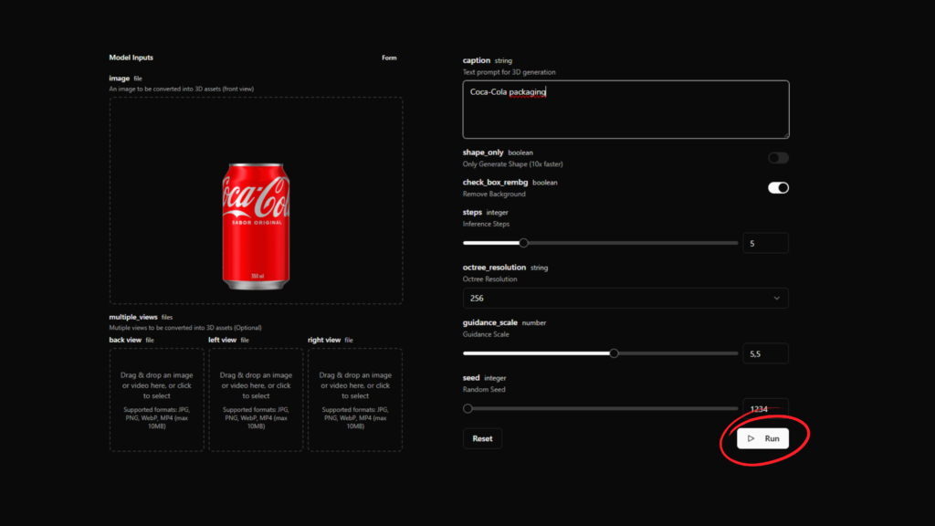Screen dimensions: 935x526
Task: Click the 'Text prompt for 3D generation' description
Action: click(509, 72)
